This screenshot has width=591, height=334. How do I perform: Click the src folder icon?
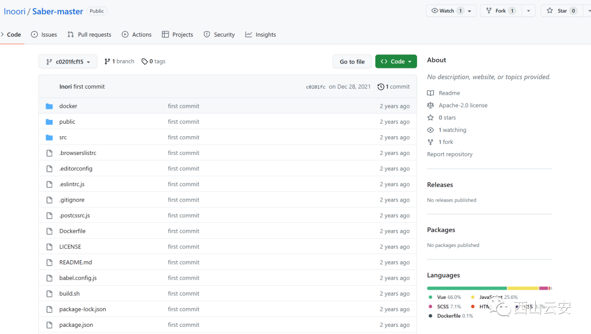tap(49, 137)
